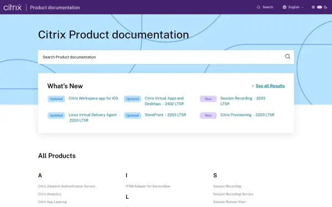Click New badge for Session Recording

tap(208, 99)
